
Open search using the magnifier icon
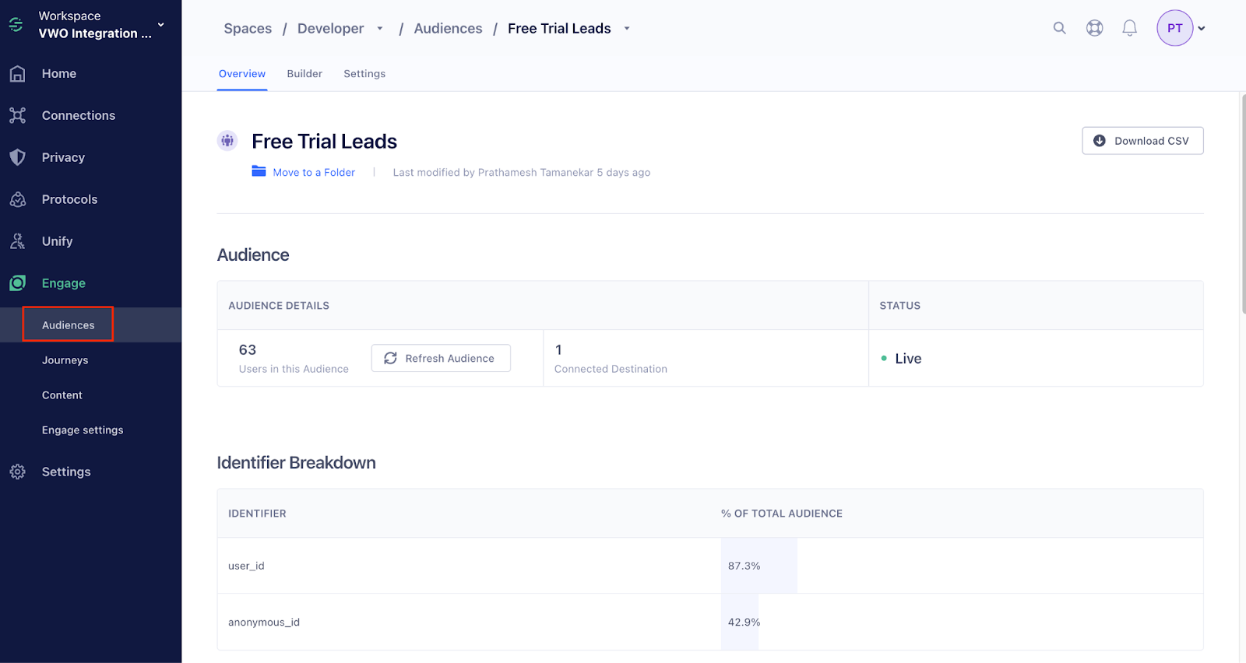(x=1059, y=28)
